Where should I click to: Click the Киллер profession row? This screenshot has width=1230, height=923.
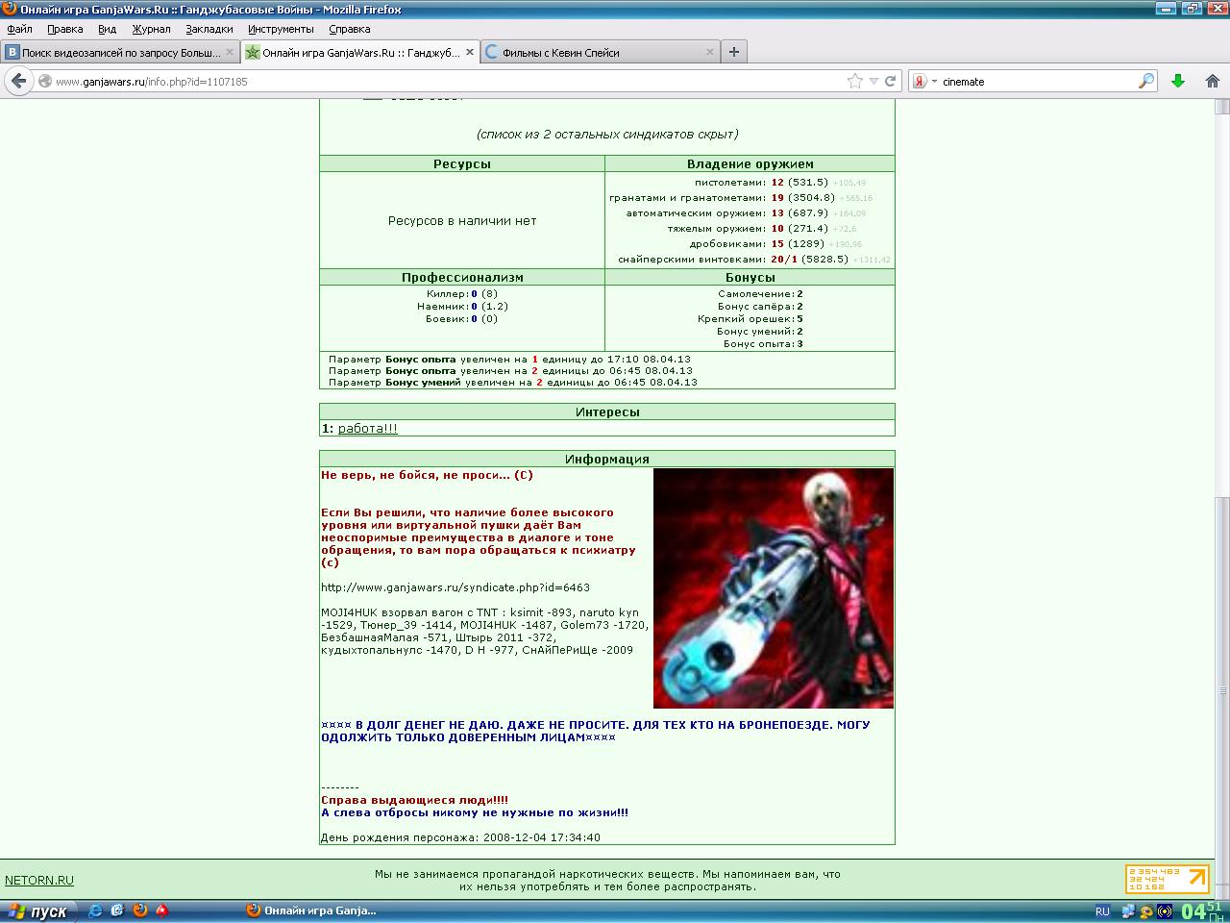click(462, 294)
